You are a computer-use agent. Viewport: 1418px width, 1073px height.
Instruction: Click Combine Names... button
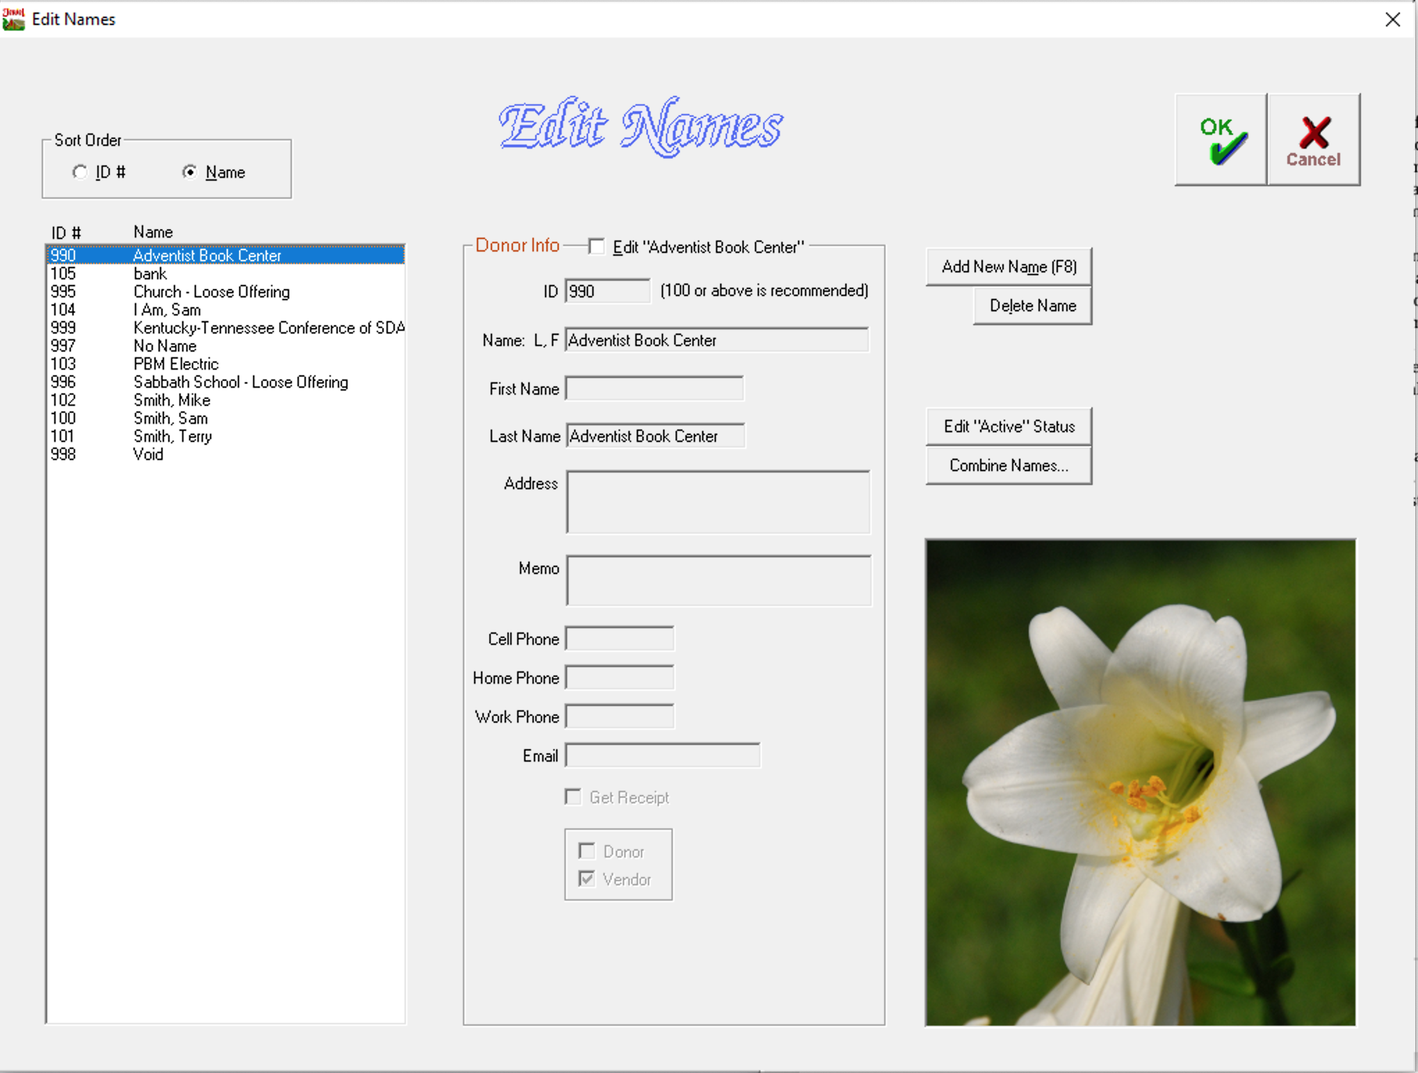1009,466
